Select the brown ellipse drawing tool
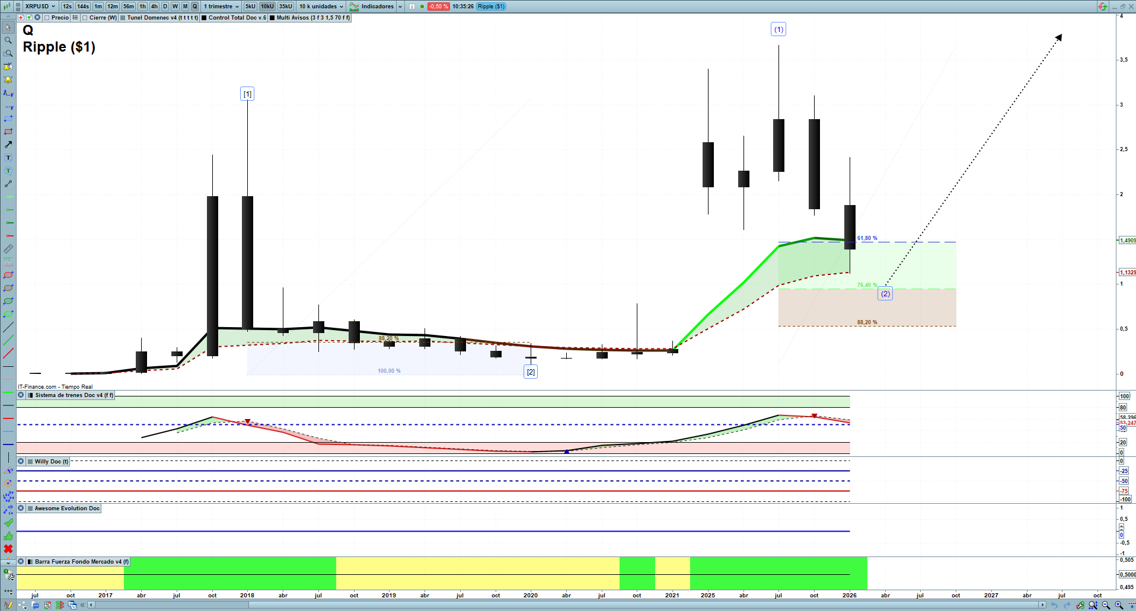1136x611 pixels. tap(8, 288)
